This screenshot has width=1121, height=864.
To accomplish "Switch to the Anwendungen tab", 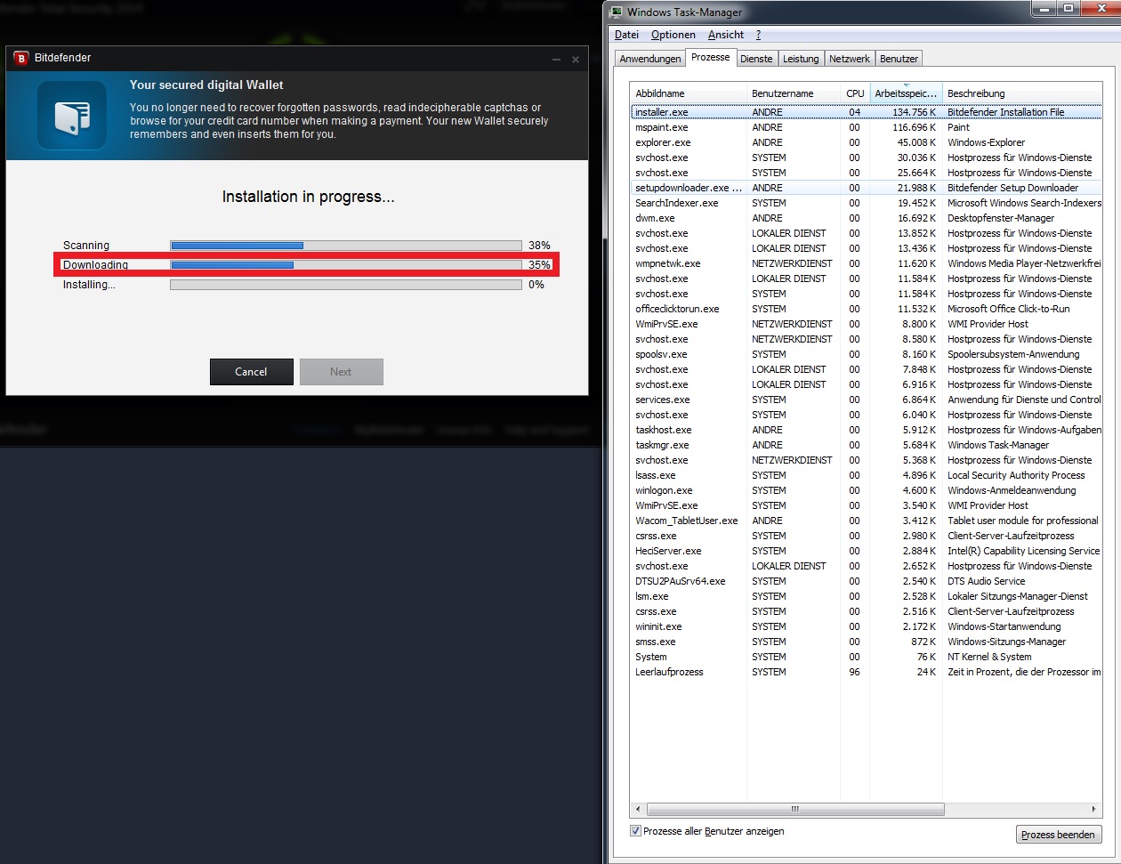I will [x=650, y=59].
